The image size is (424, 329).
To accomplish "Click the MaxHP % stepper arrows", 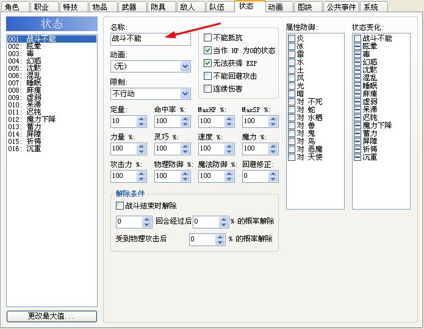I will point(229,121).
